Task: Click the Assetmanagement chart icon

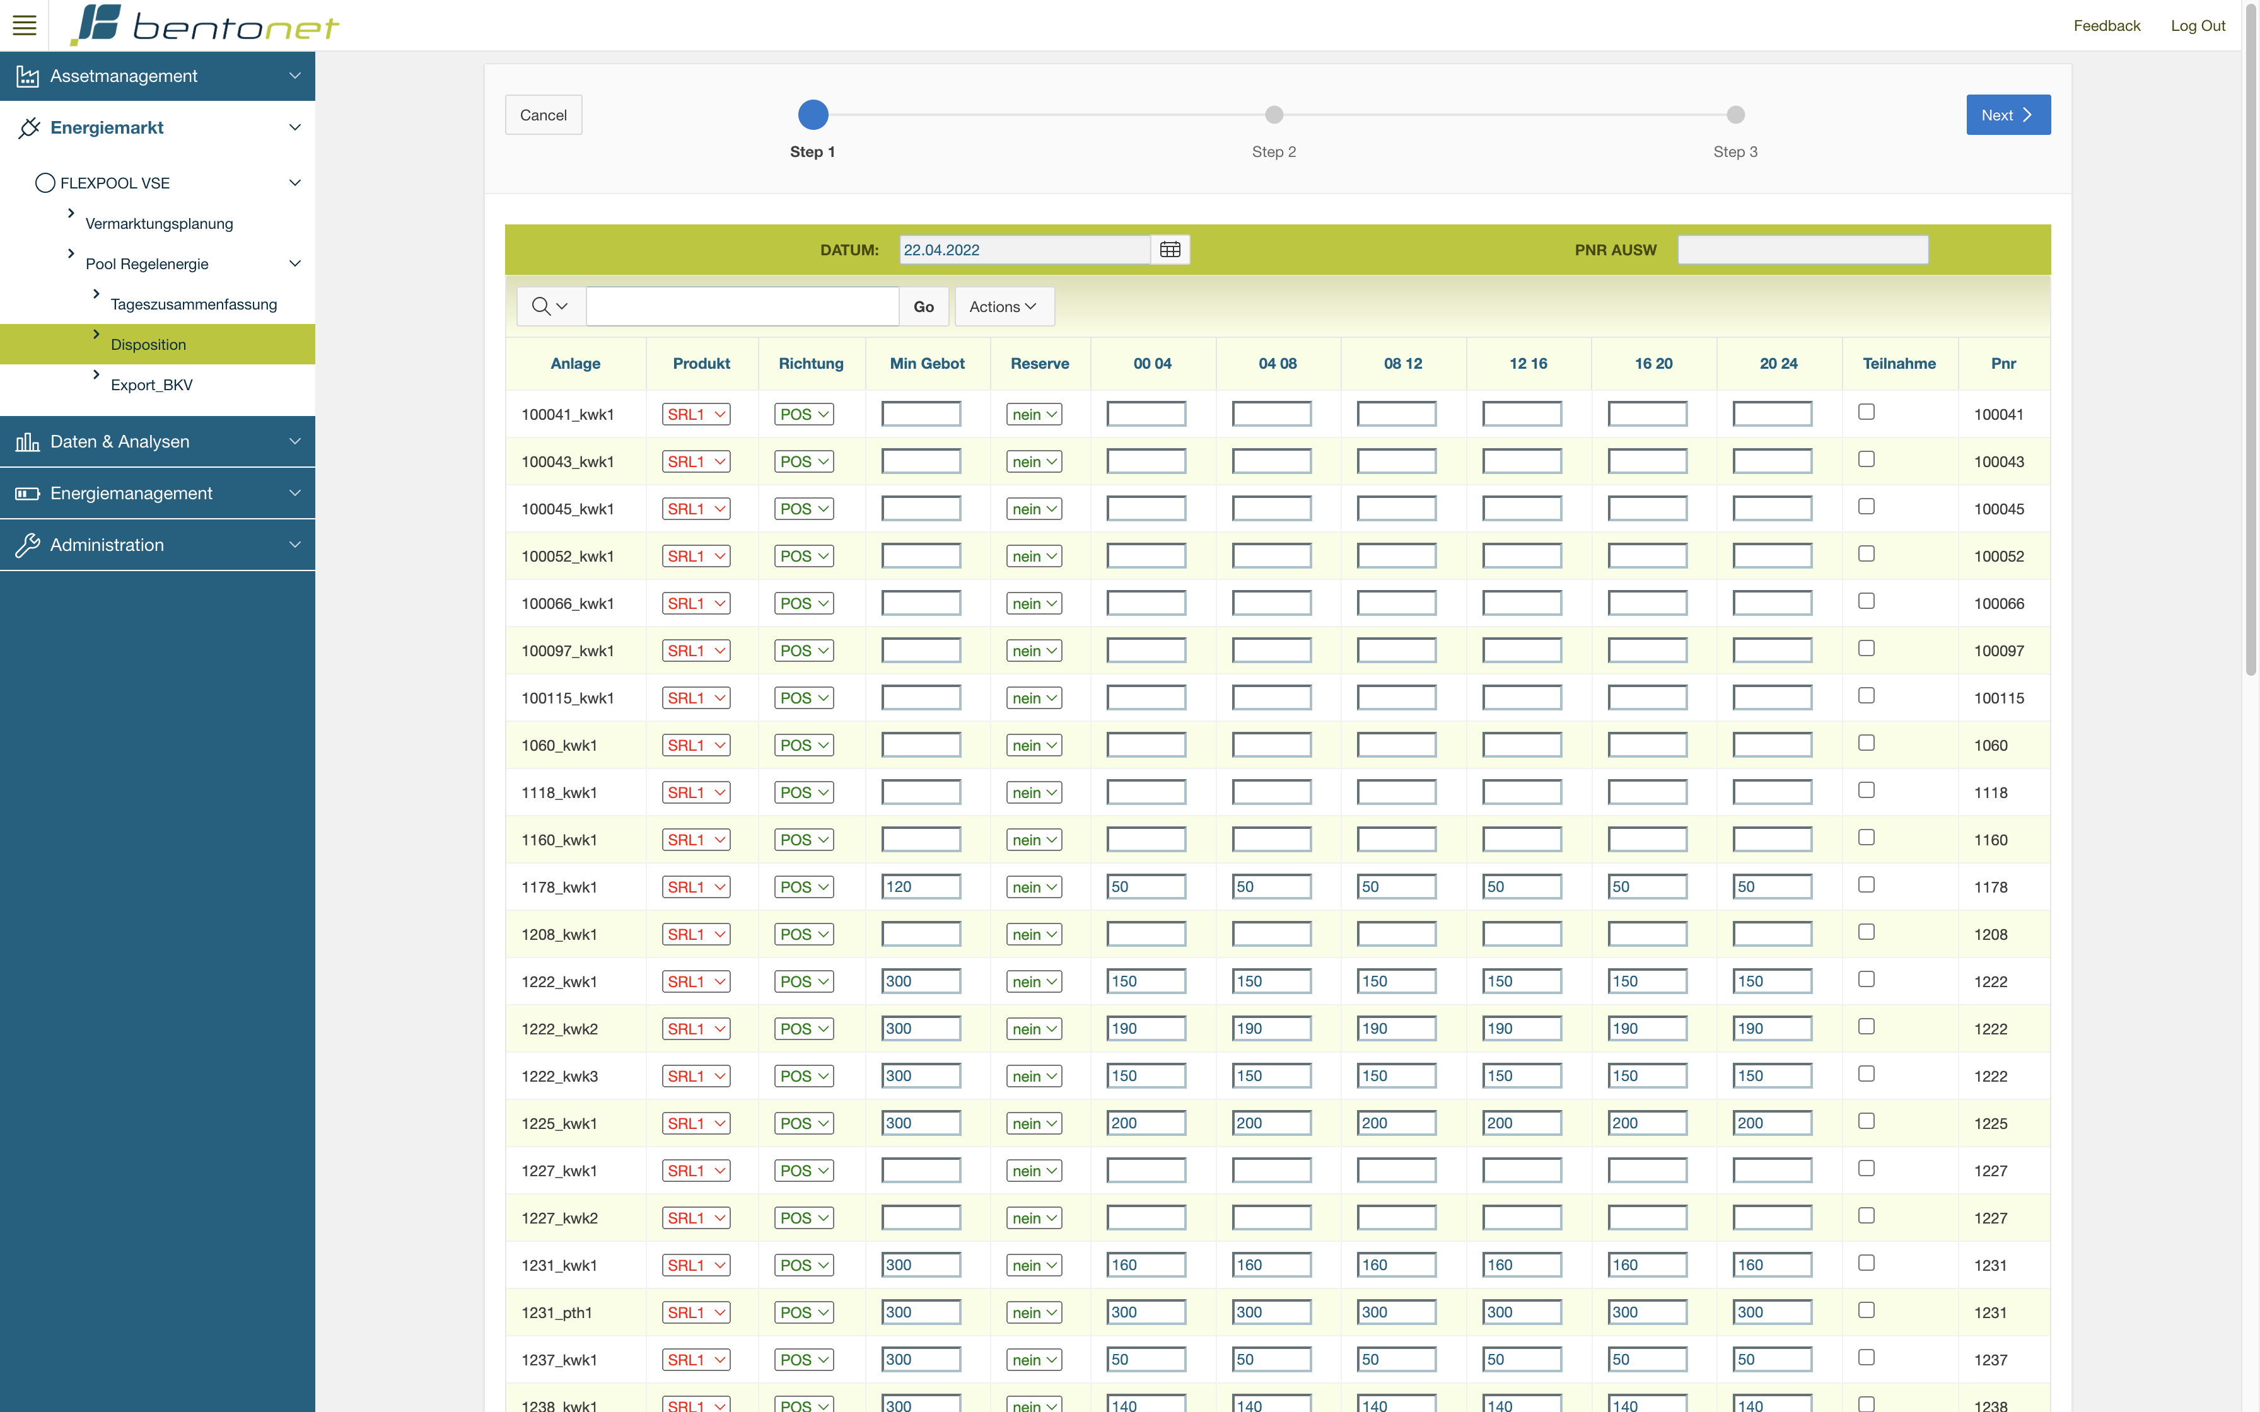Action: pyautogui.click(x=27, y=76)
